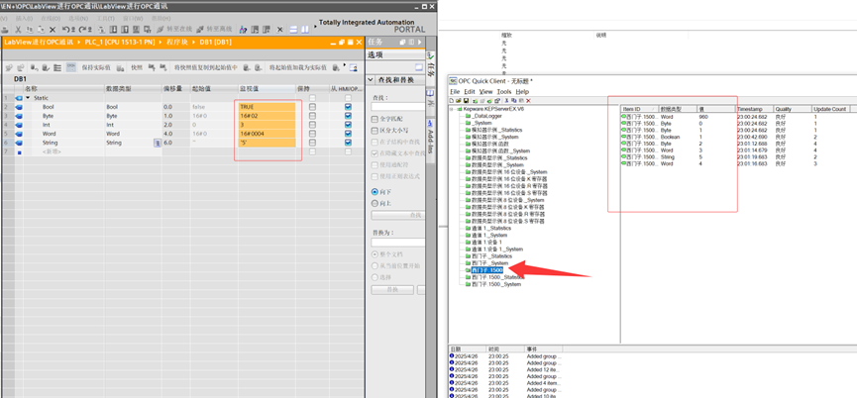Click 将快照值复制到起始值中 toolbar button
Image resolution: width=857 pixels, height=398 pixels.
206,67
